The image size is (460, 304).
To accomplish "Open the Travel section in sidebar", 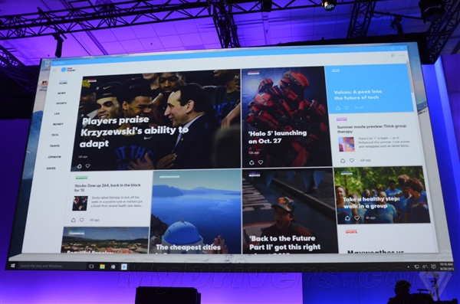I will [x=55, y=145].
